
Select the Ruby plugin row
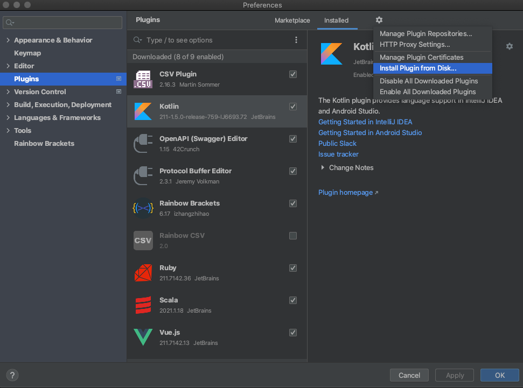[217, 273]
